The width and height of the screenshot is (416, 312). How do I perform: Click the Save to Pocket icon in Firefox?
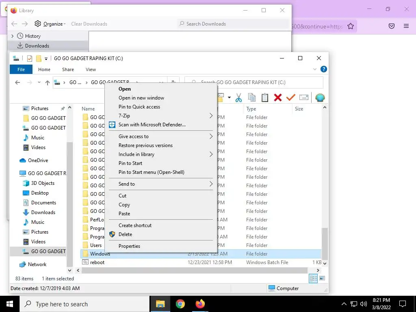[392, 26]
